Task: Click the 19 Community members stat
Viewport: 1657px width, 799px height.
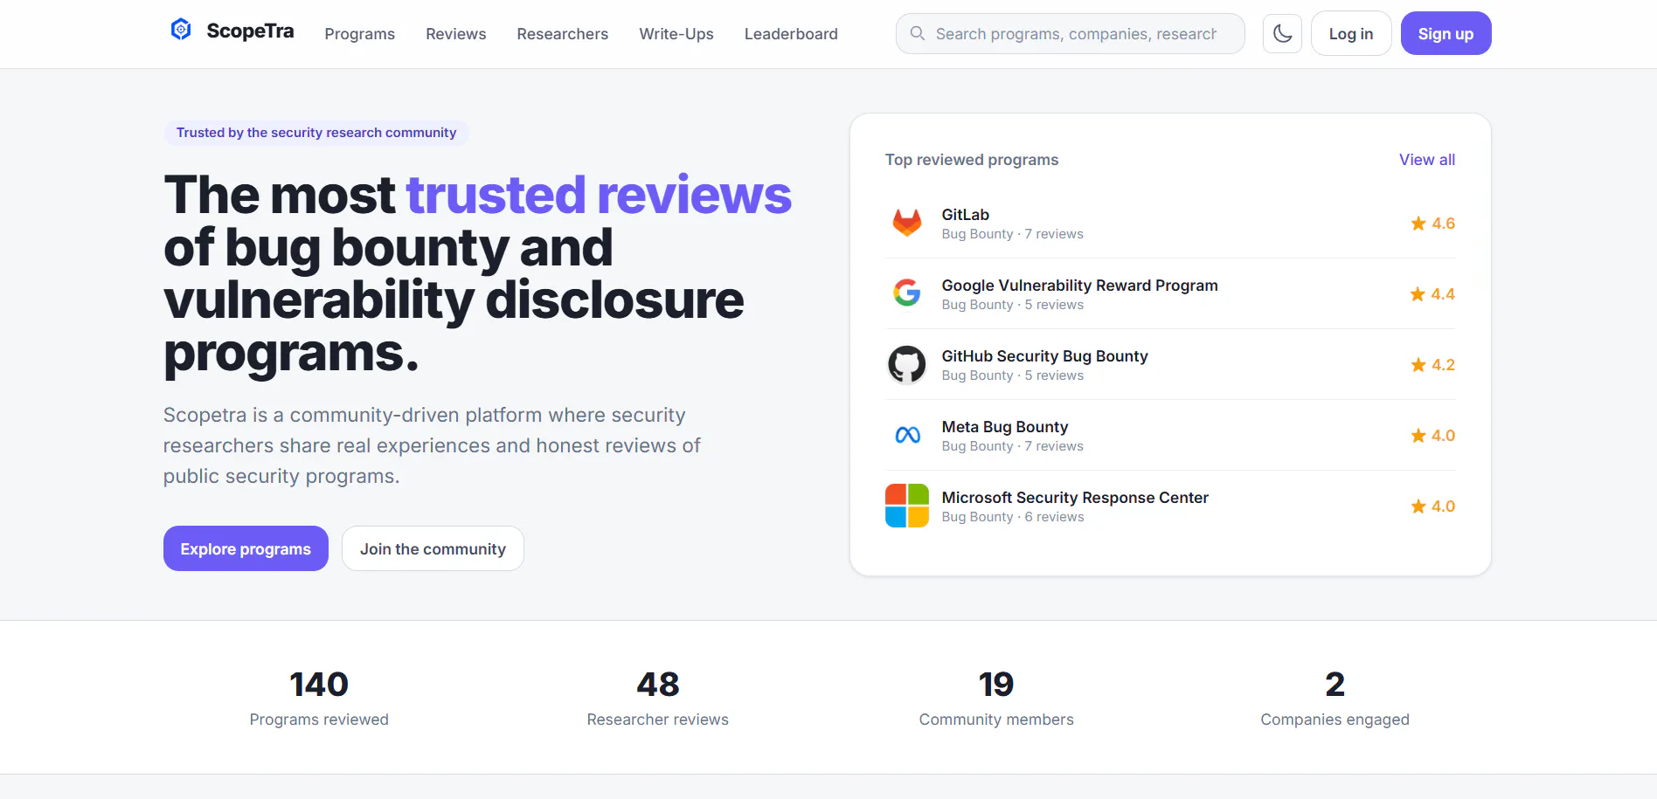Action: tap(996, 698)
